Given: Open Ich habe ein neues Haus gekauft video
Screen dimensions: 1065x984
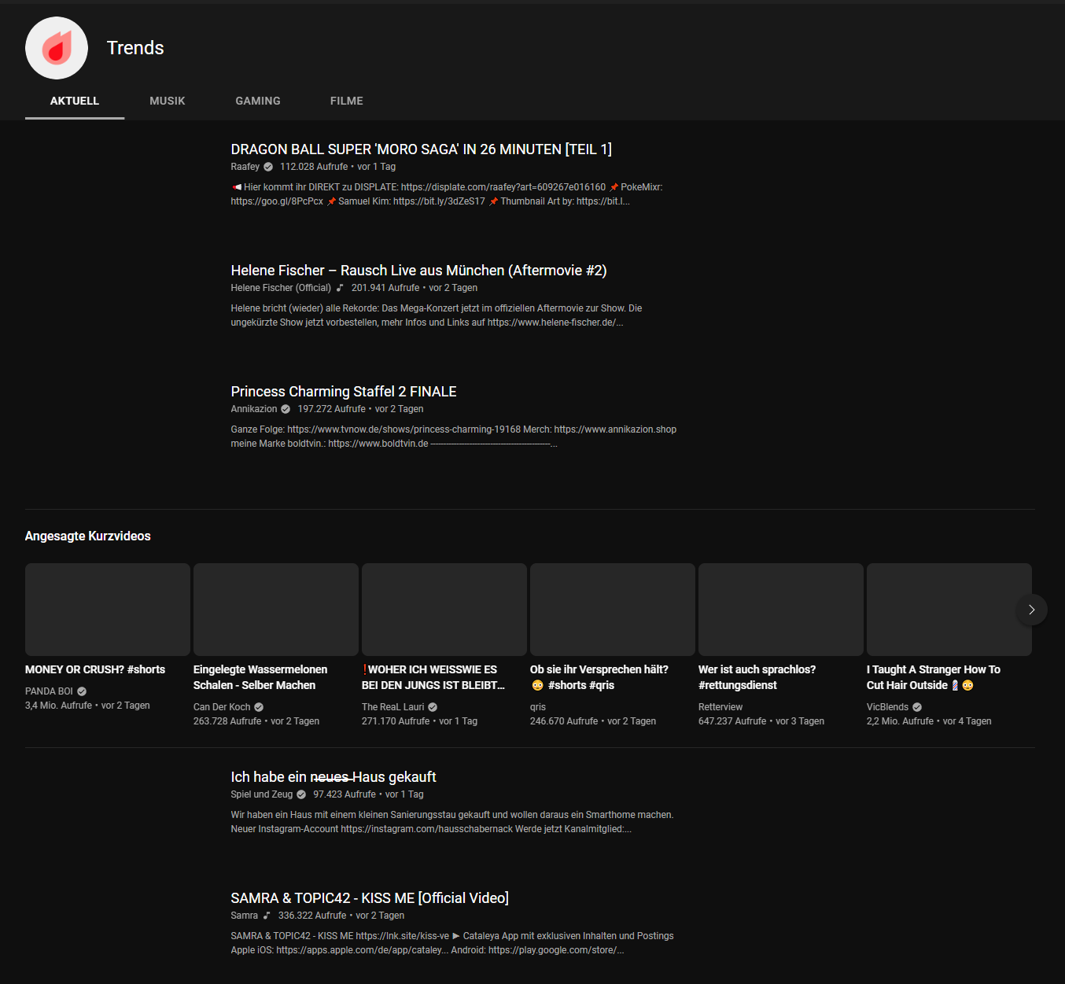Looking at the screenshot, I should pyautogui.click(x=334, y=777).
